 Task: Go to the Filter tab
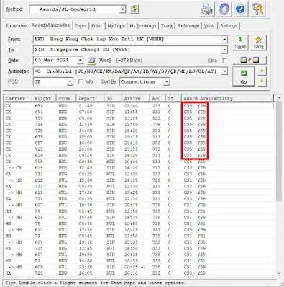[x=96, y=26]
